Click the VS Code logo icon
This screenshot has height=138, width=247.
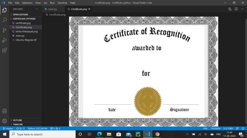click(x=3, y=3)
